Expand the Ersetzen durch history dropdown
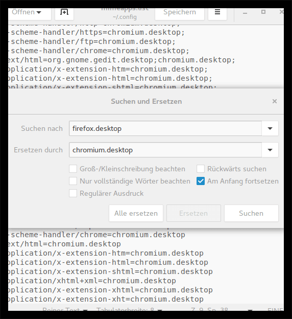 point(270,150)
